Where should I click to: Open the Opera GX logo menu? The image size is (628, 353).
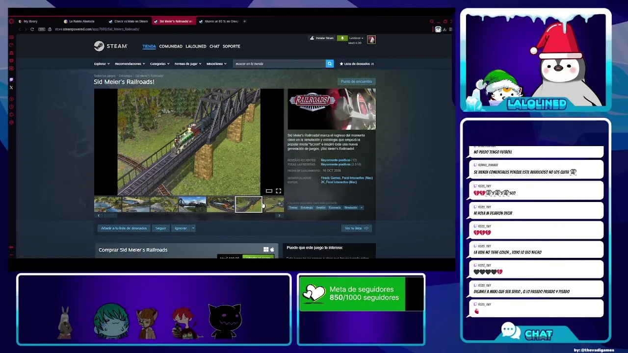tap(11, 21)
